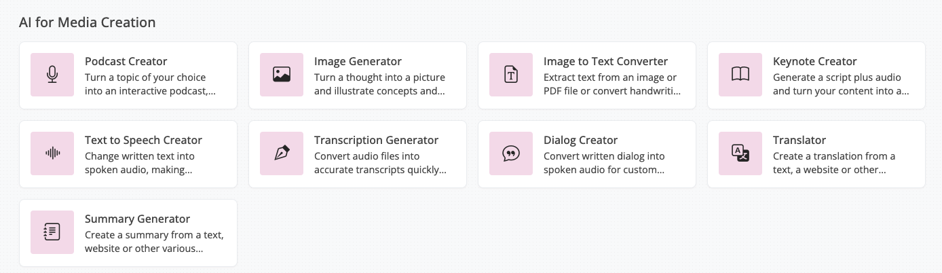The width and height of the screenshot is (942, 273).
Task: Click the Dialog Creator description text
Action: 604,163
